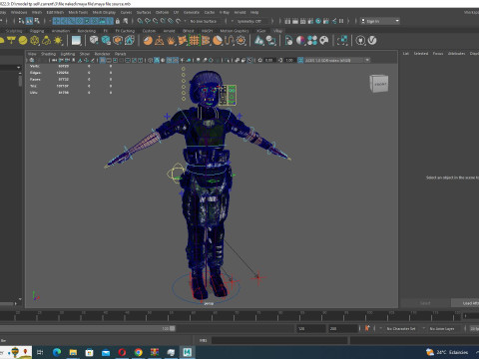Toggle highlighted select-by-object-type mode button
This screenshot has width=479, height=359.
tap(29, 21)
